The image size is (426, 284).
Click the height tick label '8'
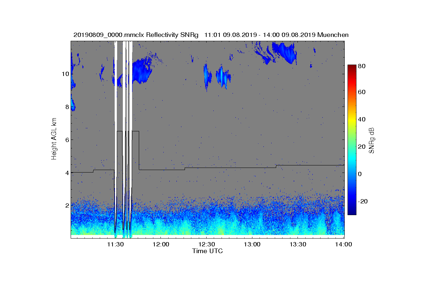click(67, 107)
